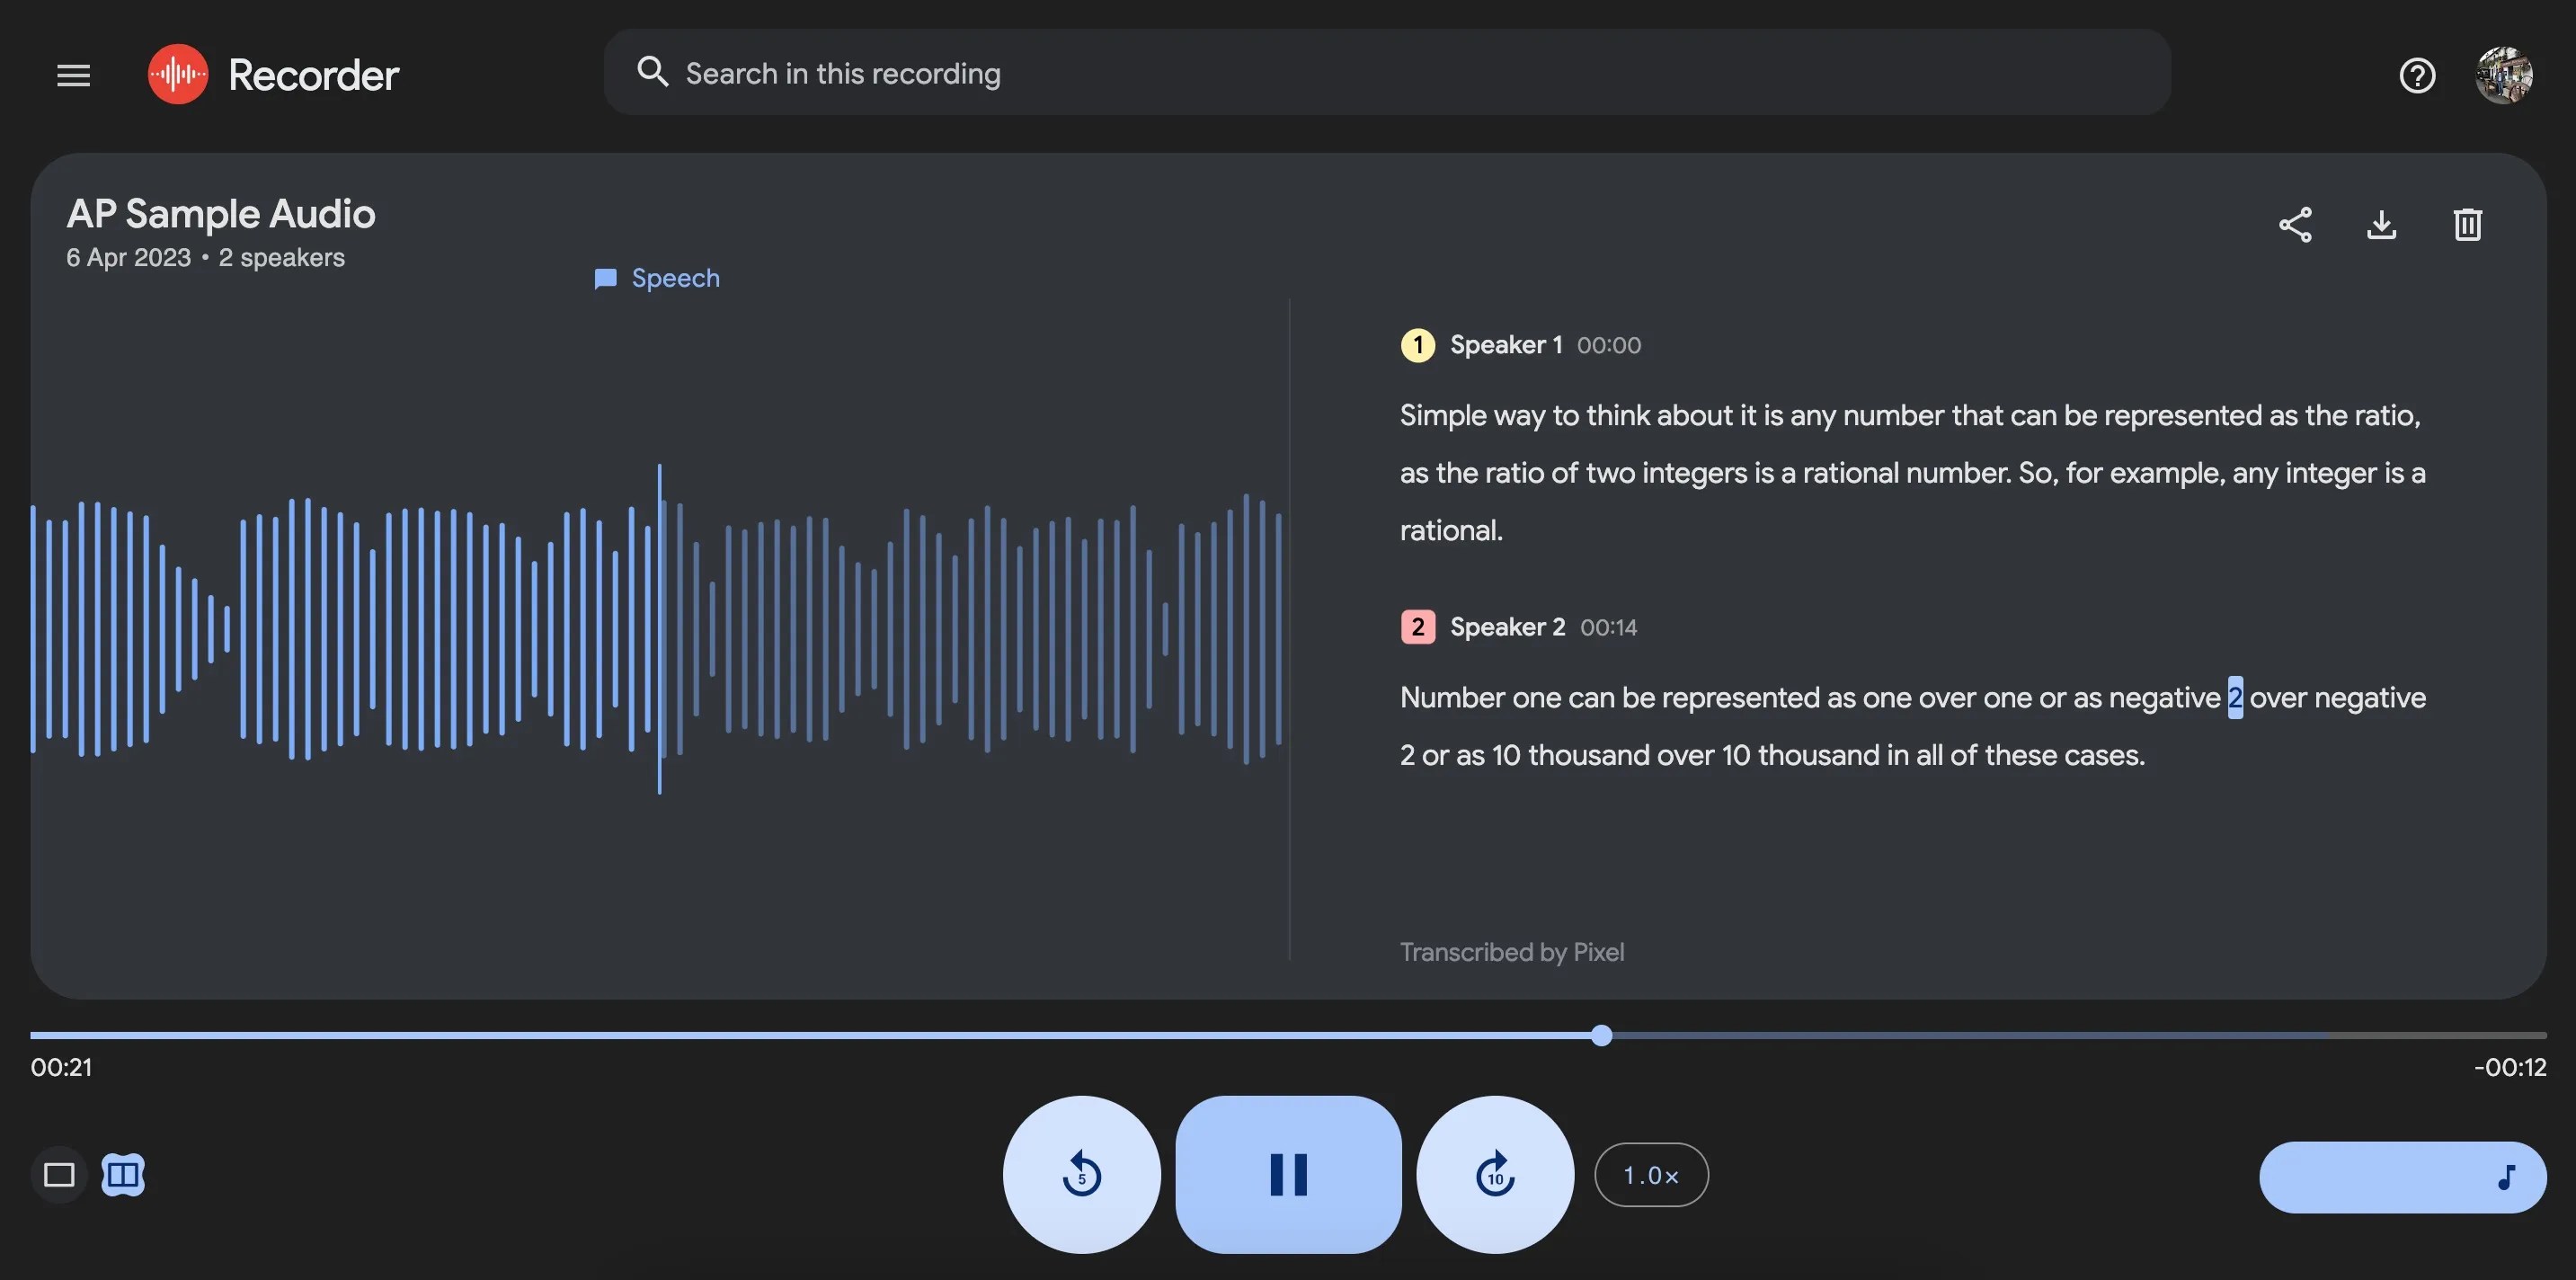
Task: Click the title AP Sample Audio
Action: click(220, 213)
